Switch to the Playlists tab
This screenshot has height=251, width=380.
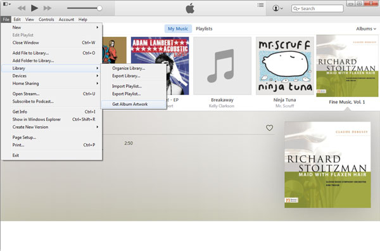tap(204, 29)
